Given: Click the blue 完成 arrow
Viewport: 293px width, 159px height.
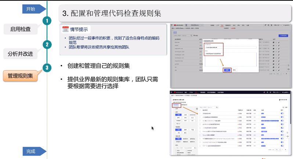Looking at the screenshot, I should pos(34,151).
